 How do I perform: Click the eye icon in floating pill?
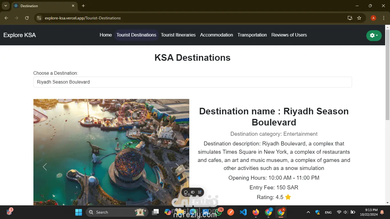pos(193,192)
